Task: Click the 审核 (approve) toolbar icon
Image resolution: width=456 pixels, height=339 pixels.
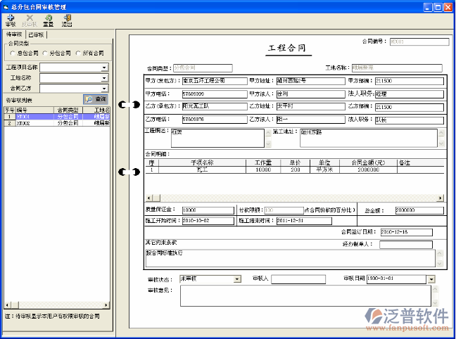Action: (x=11, y=20)
